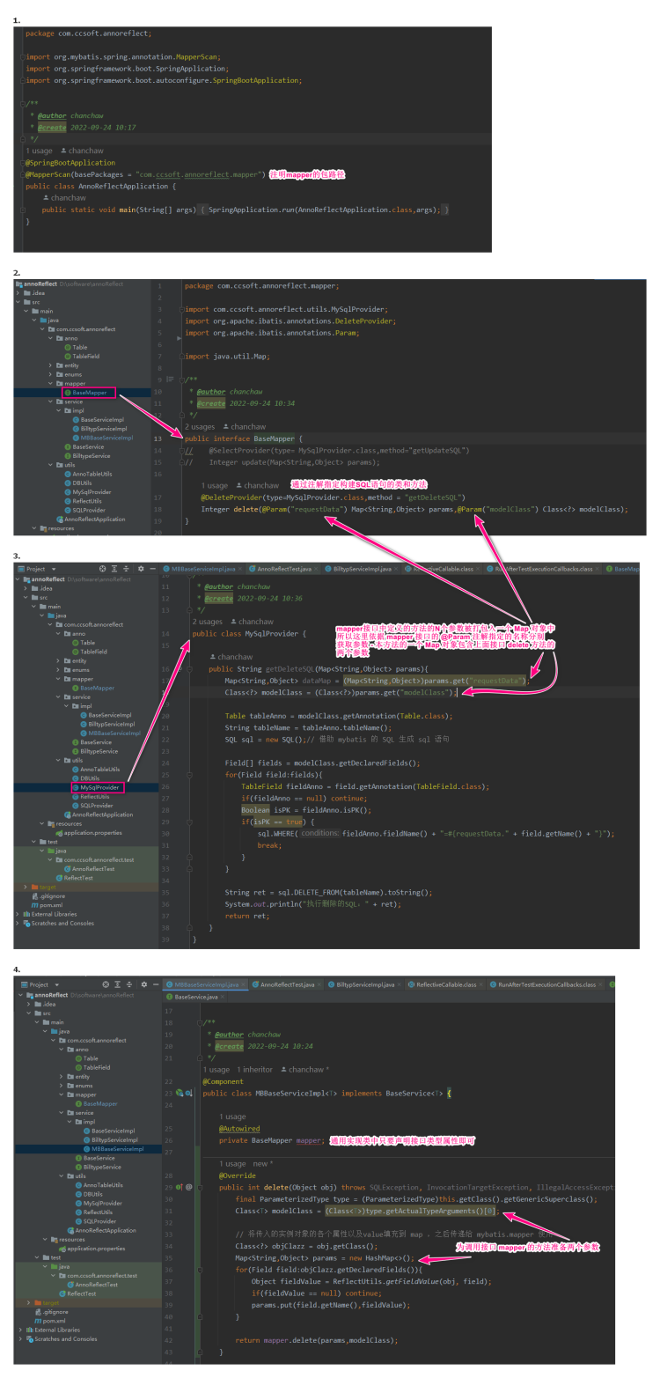The height and width of the screenshot is (1378, 660).
Task: Expand the folded main method body in screenshot 1
Action: (23, 210)
